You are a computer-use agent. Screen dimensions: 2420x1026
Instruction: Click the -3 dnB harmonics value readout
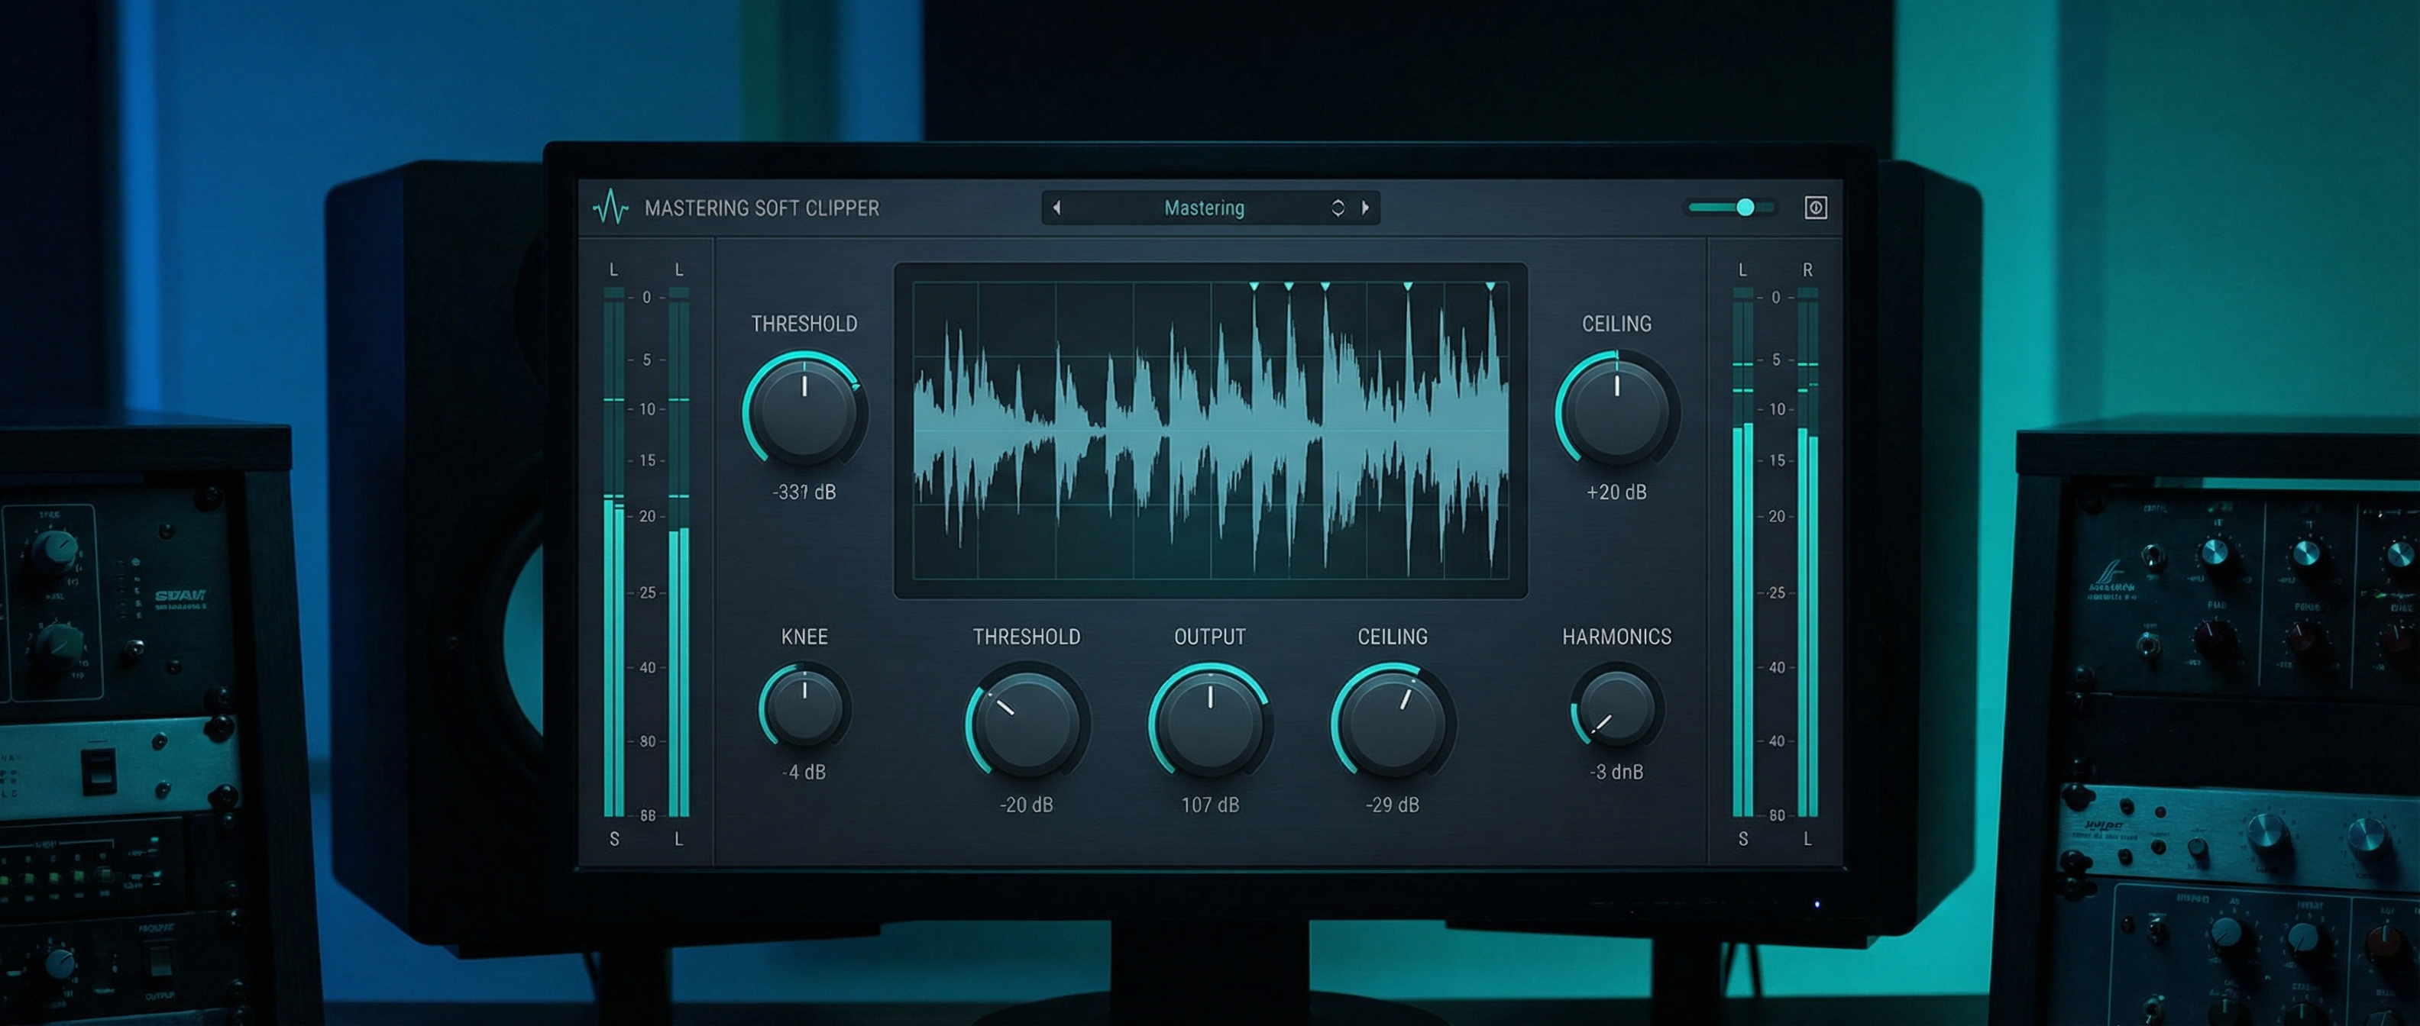pos(1616,772)
